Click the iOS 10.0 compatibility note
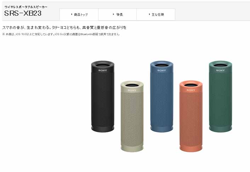 pyautogui.click(x=61, y=34)
